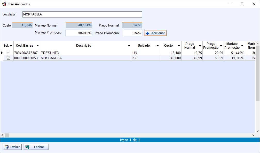The height and width of the screenshot is (153, 260).
Task: Open the Unidade column filter dropdown
Action: 157,46
